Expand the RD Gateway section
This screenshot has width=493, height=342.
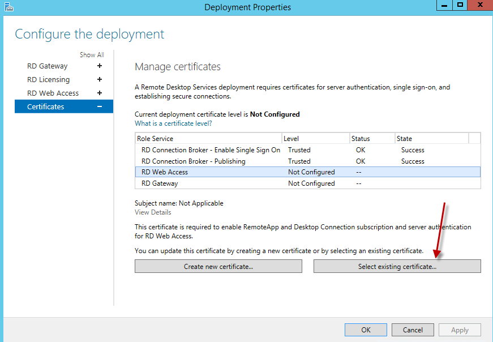[x=100, y=66]
